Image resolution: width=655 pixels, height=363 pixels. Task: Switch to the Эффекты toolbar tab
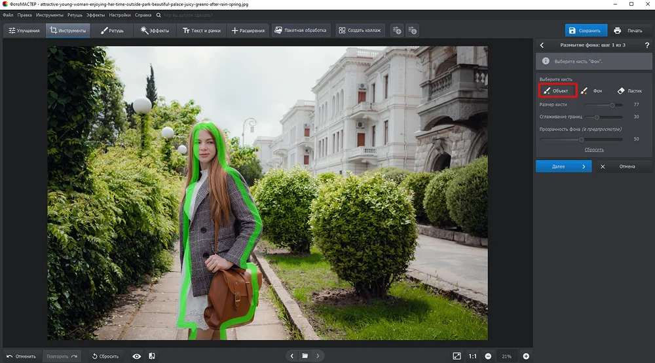(x=155, y=31)
